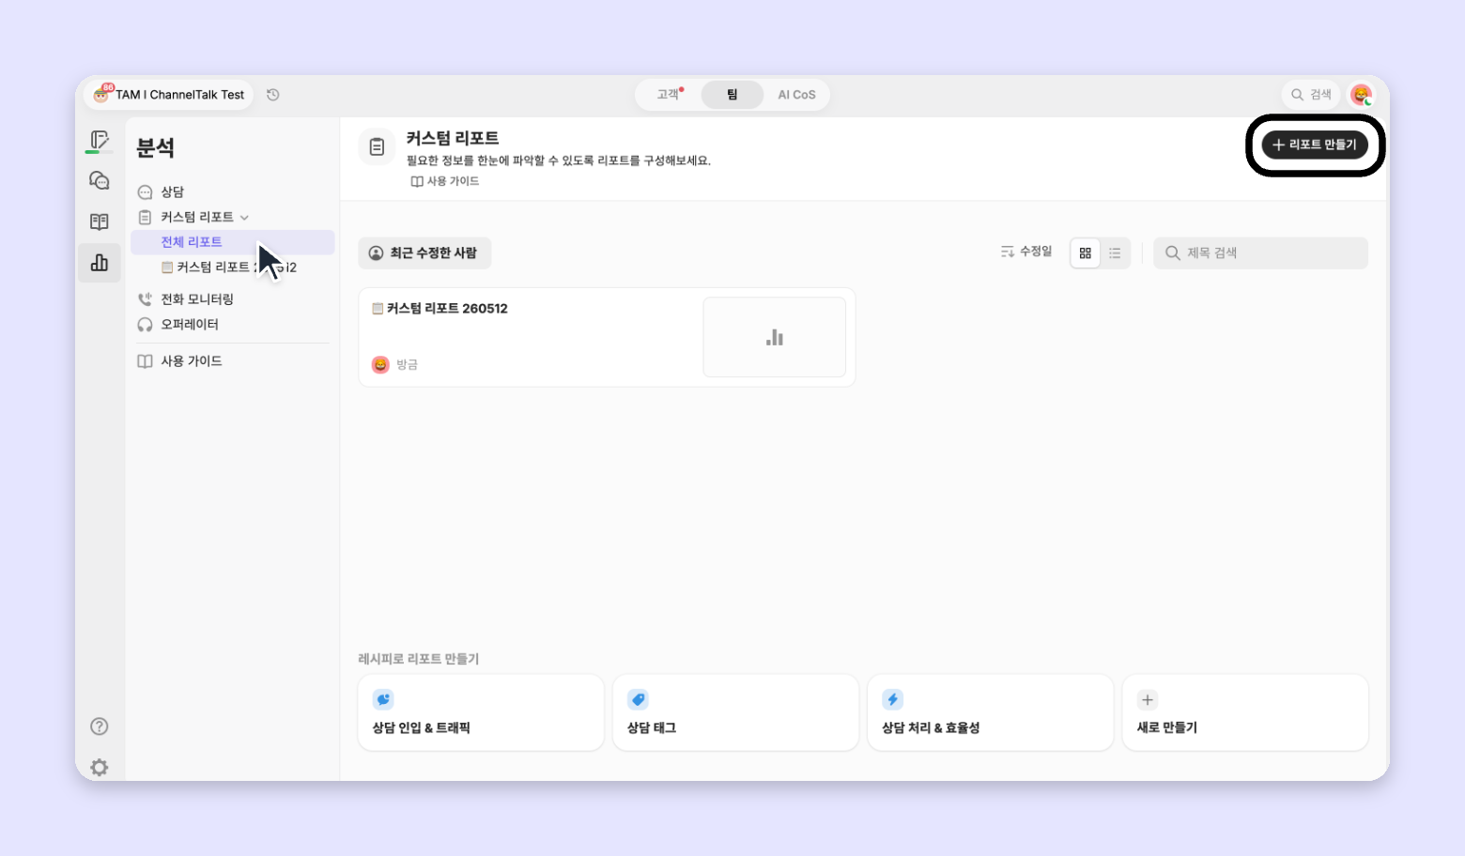Screen dimensions: 1465x856
Task: Click the 제목 검색 input field
Action: (1260, 252)
